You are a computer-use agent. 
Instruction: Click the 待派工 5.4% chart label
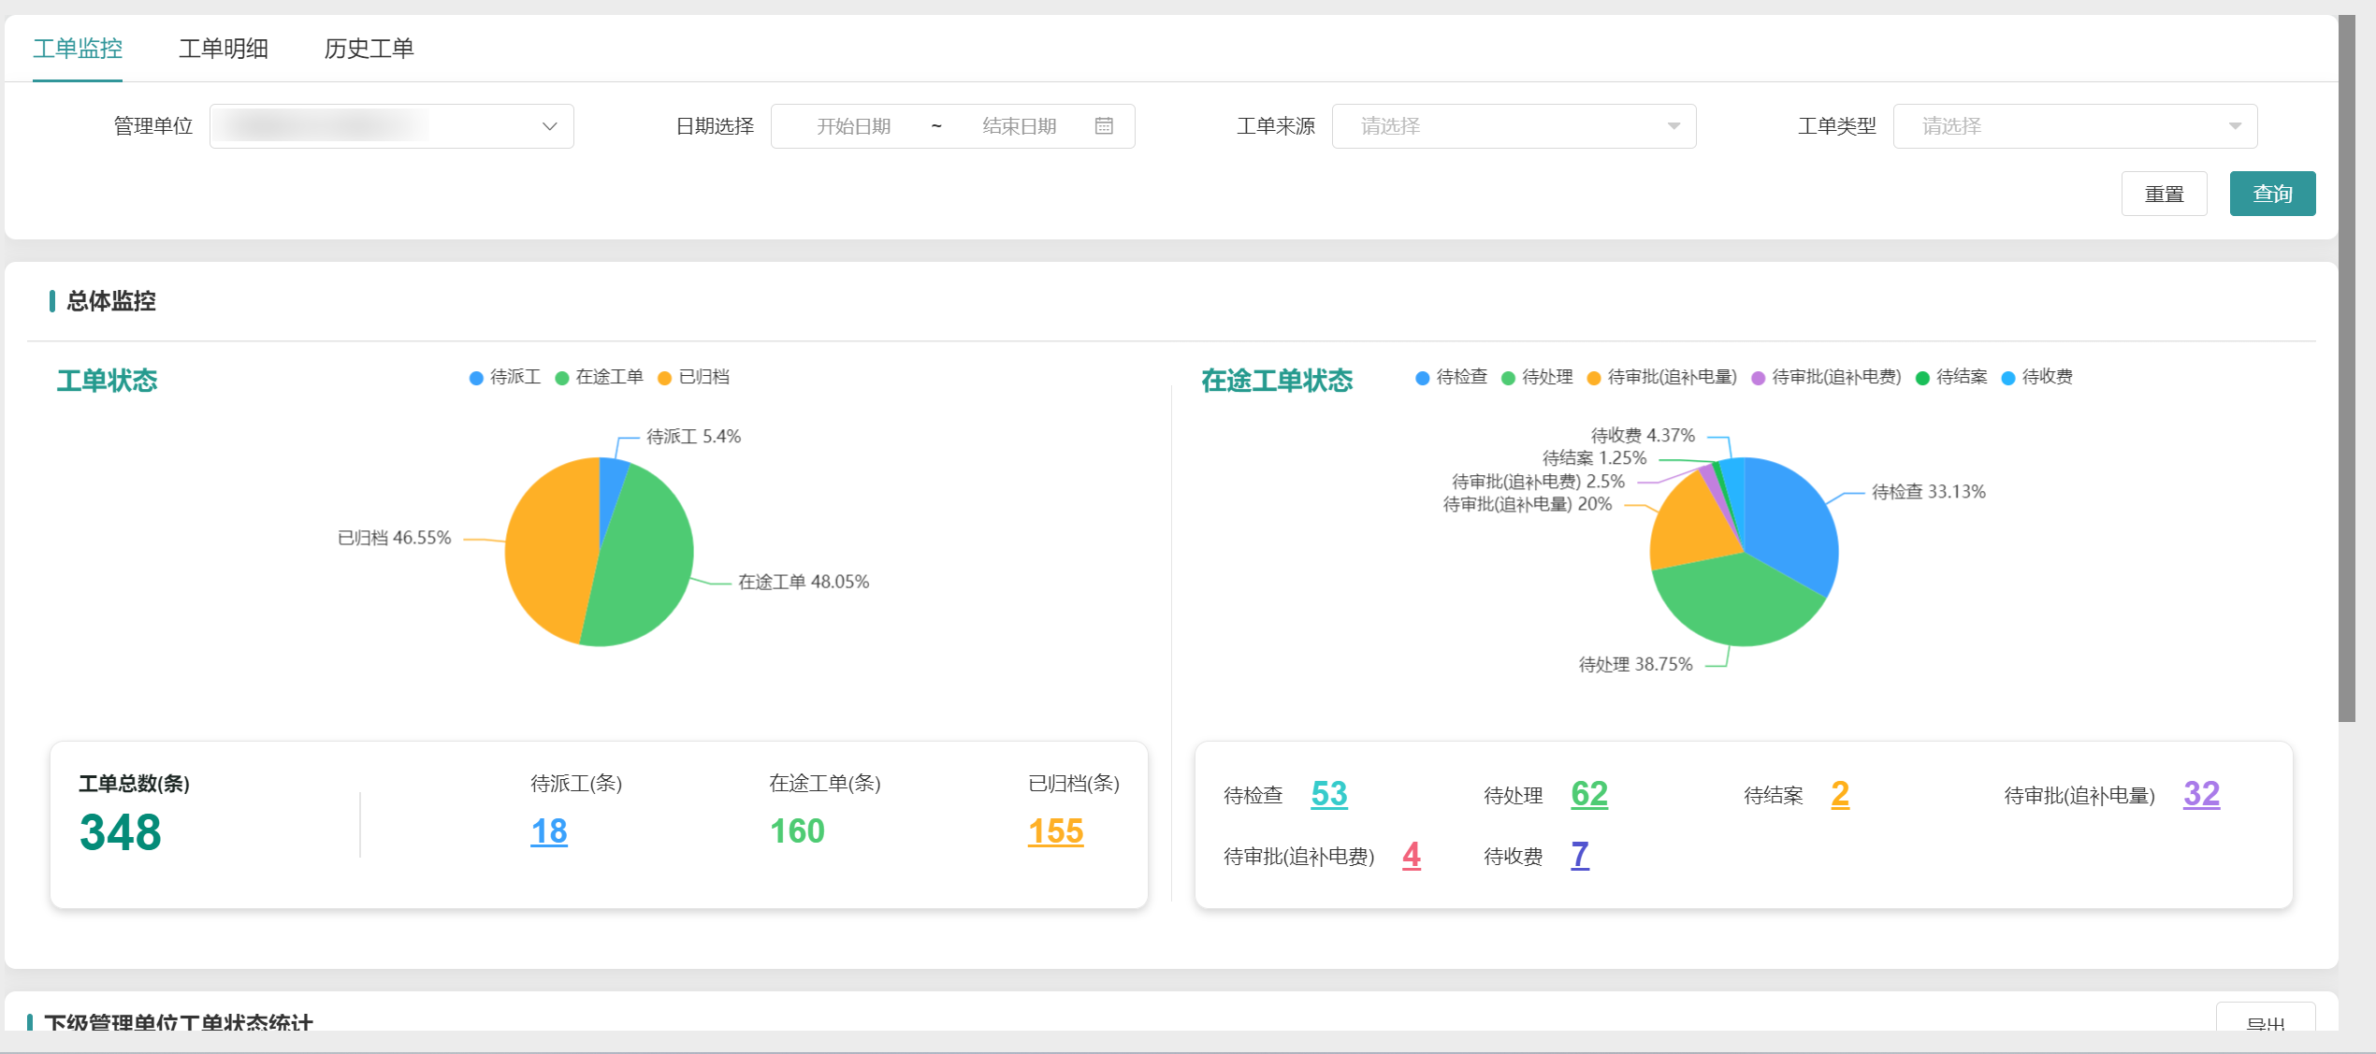693,437
